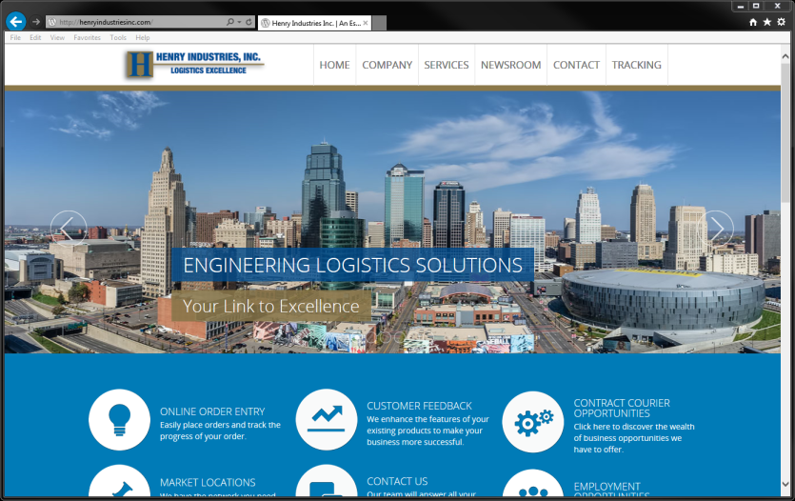Go back with the browser back arrow
Image resolution: width=795 pixels, height=501 pixels.
click(16, 21)
